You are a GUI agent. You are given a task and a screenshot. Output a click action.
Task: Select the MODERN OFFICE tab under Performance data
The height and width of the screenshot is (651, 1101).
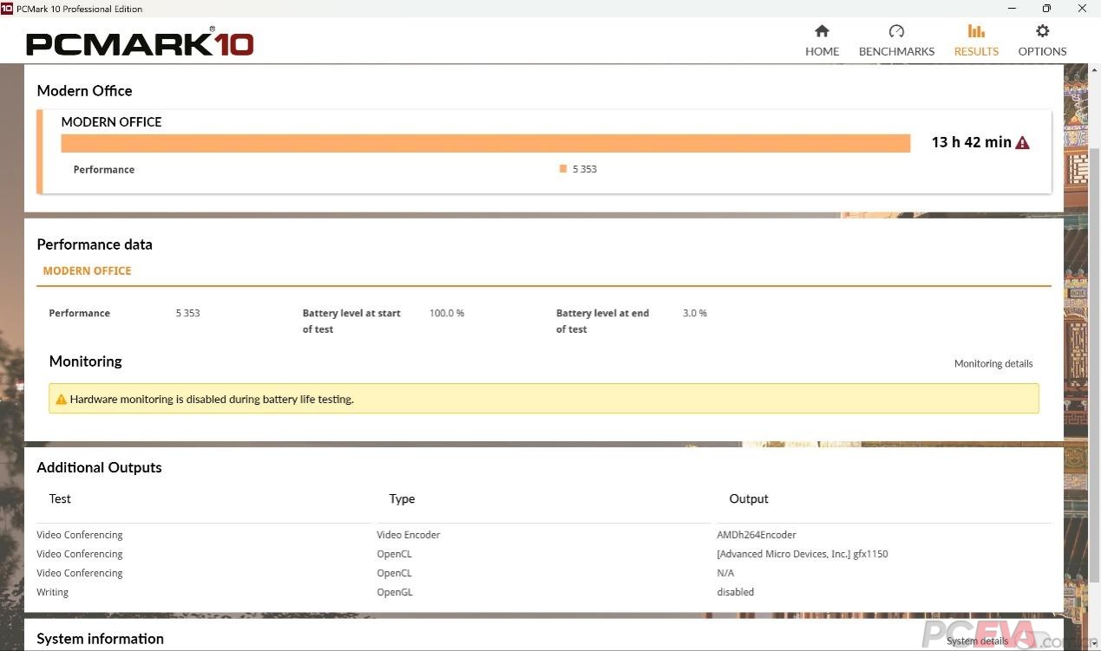pos(87,271)
